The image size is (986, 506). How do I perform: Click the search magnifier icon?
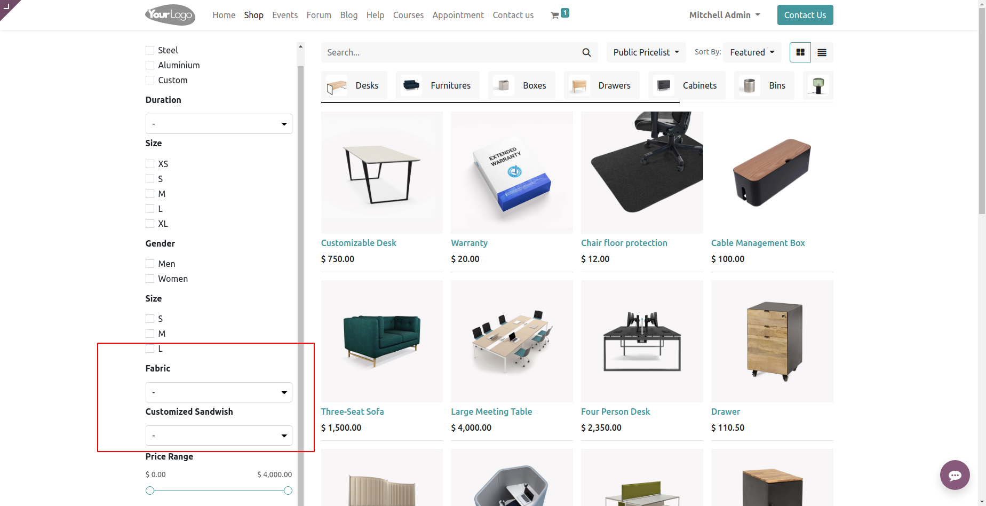click(x=586, y=52)
